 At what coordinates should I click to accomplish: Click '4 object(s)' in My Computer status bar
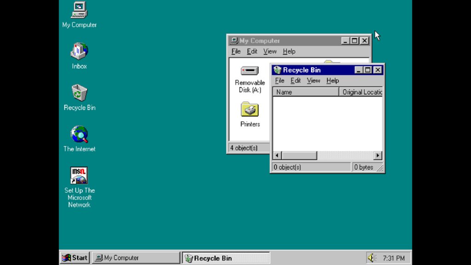244,148
